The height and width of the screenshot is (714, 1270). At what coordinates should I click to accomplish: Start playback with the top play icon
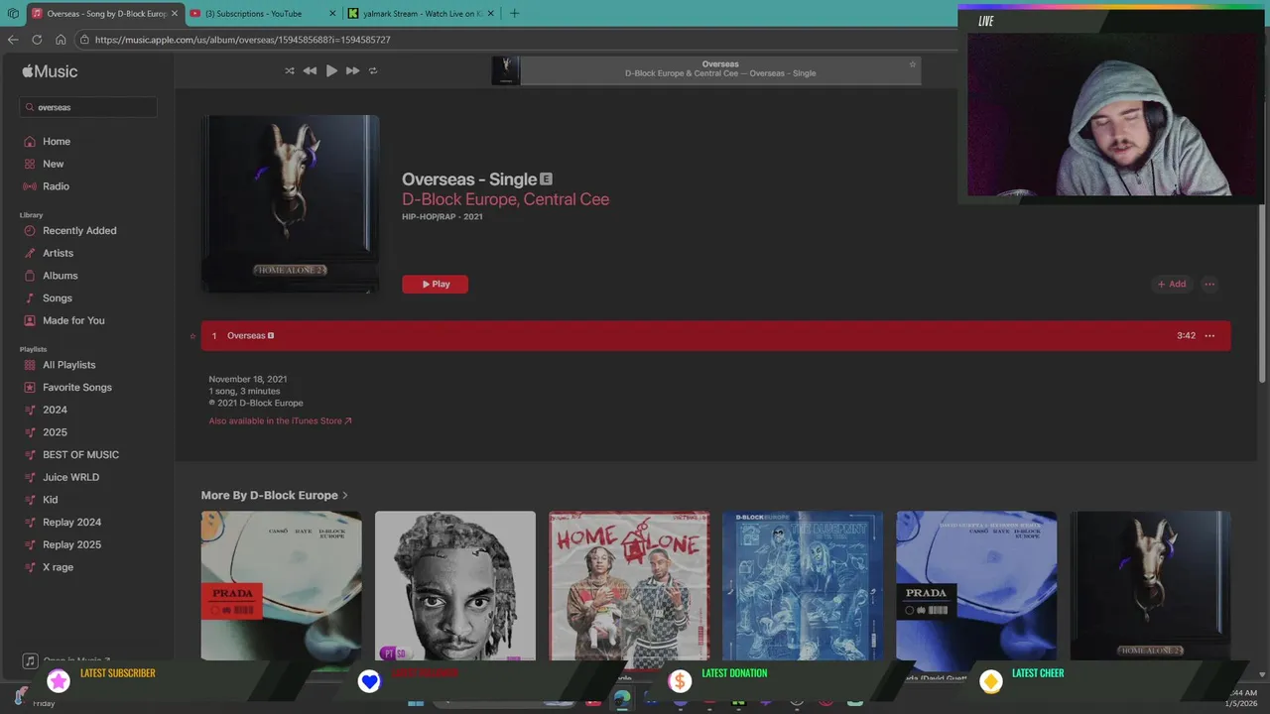pos(331,70)
